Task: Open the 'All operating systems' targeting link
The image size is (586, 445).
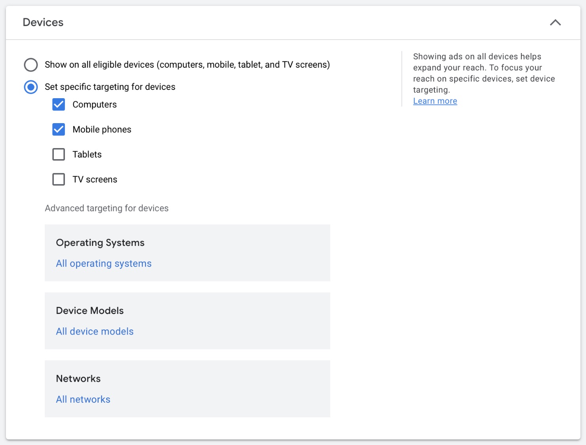Action: tap(104, 264)
